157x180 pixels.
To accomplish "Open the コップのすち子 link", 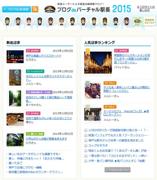I will (98, 146).
